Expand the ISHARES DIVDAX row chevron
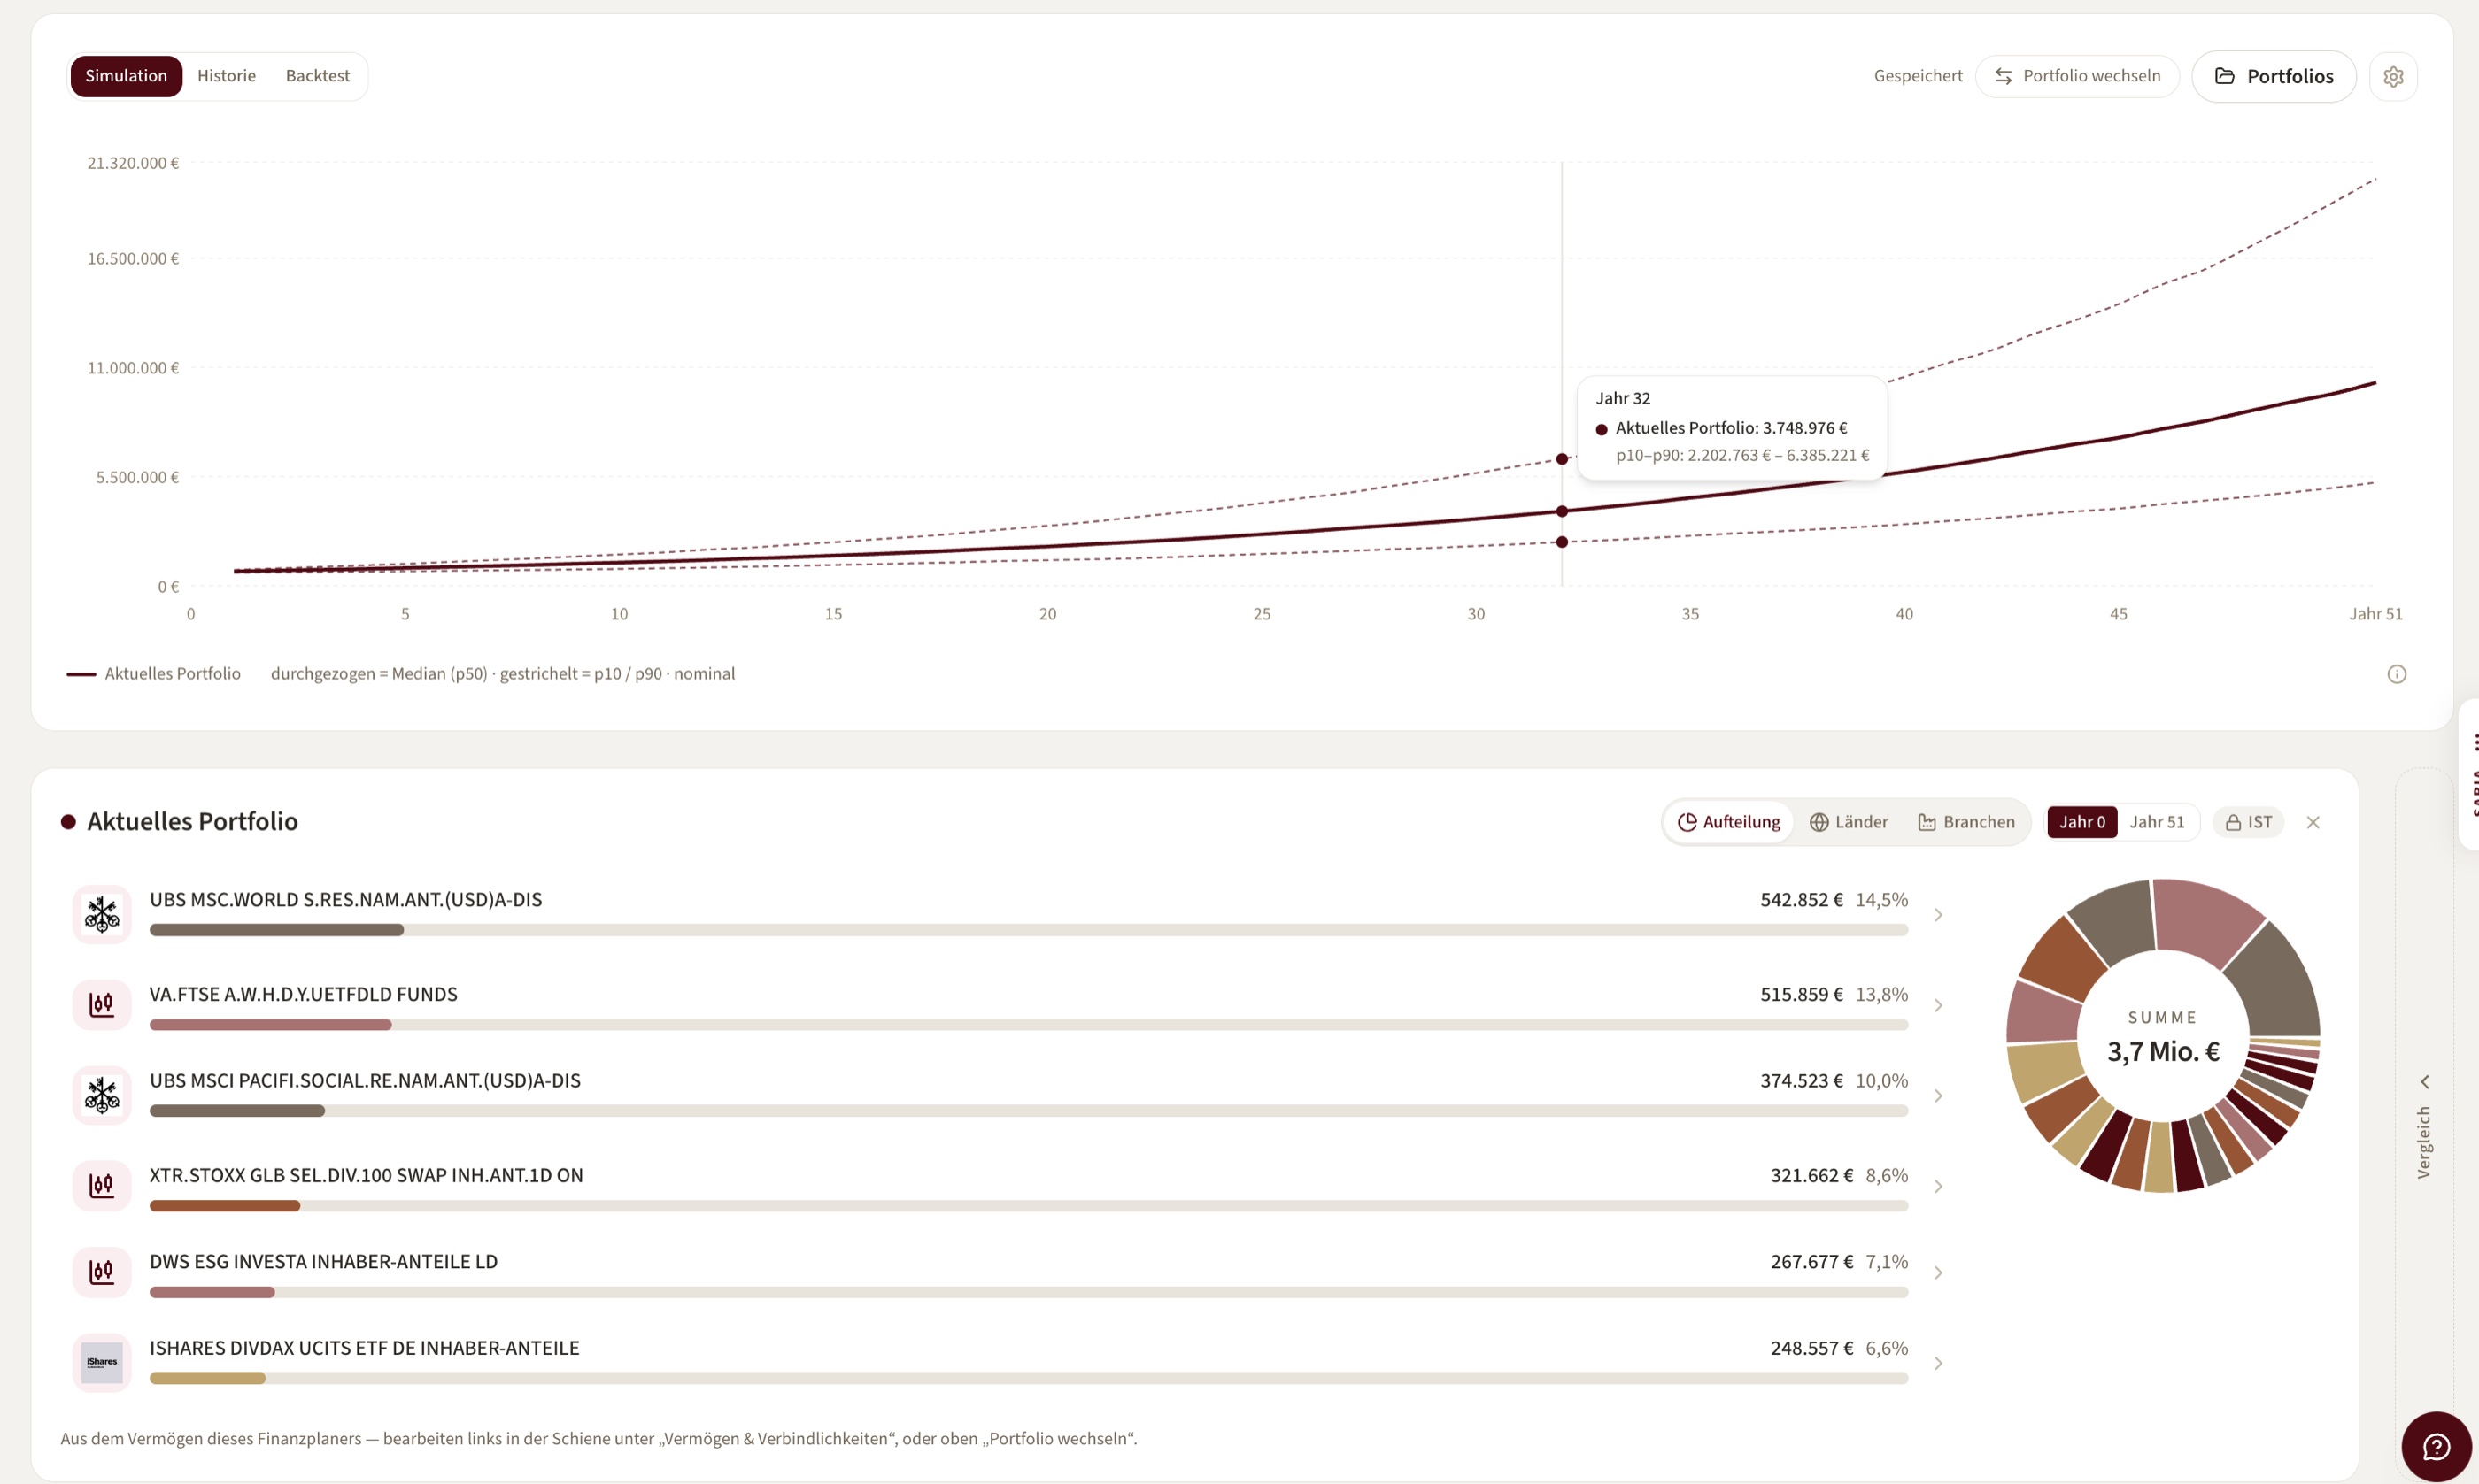Screen dimensions: 2479x1484 click(x=1938, y=1363)
